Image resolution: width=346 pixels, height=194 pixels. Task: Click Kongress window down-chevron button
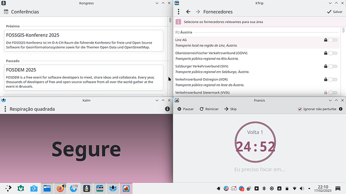pyautogui.click(x=157, y=3)
